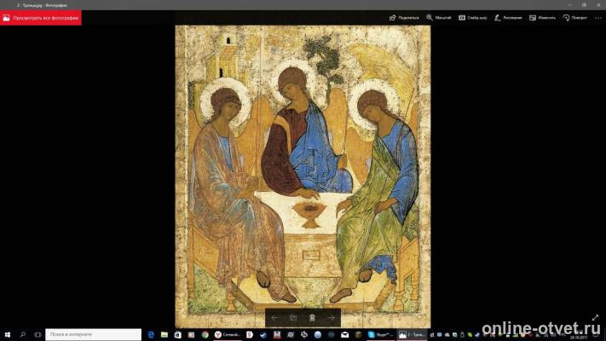
Task: Click the taskbar search magnifier icon
Action: pos(23,334)
